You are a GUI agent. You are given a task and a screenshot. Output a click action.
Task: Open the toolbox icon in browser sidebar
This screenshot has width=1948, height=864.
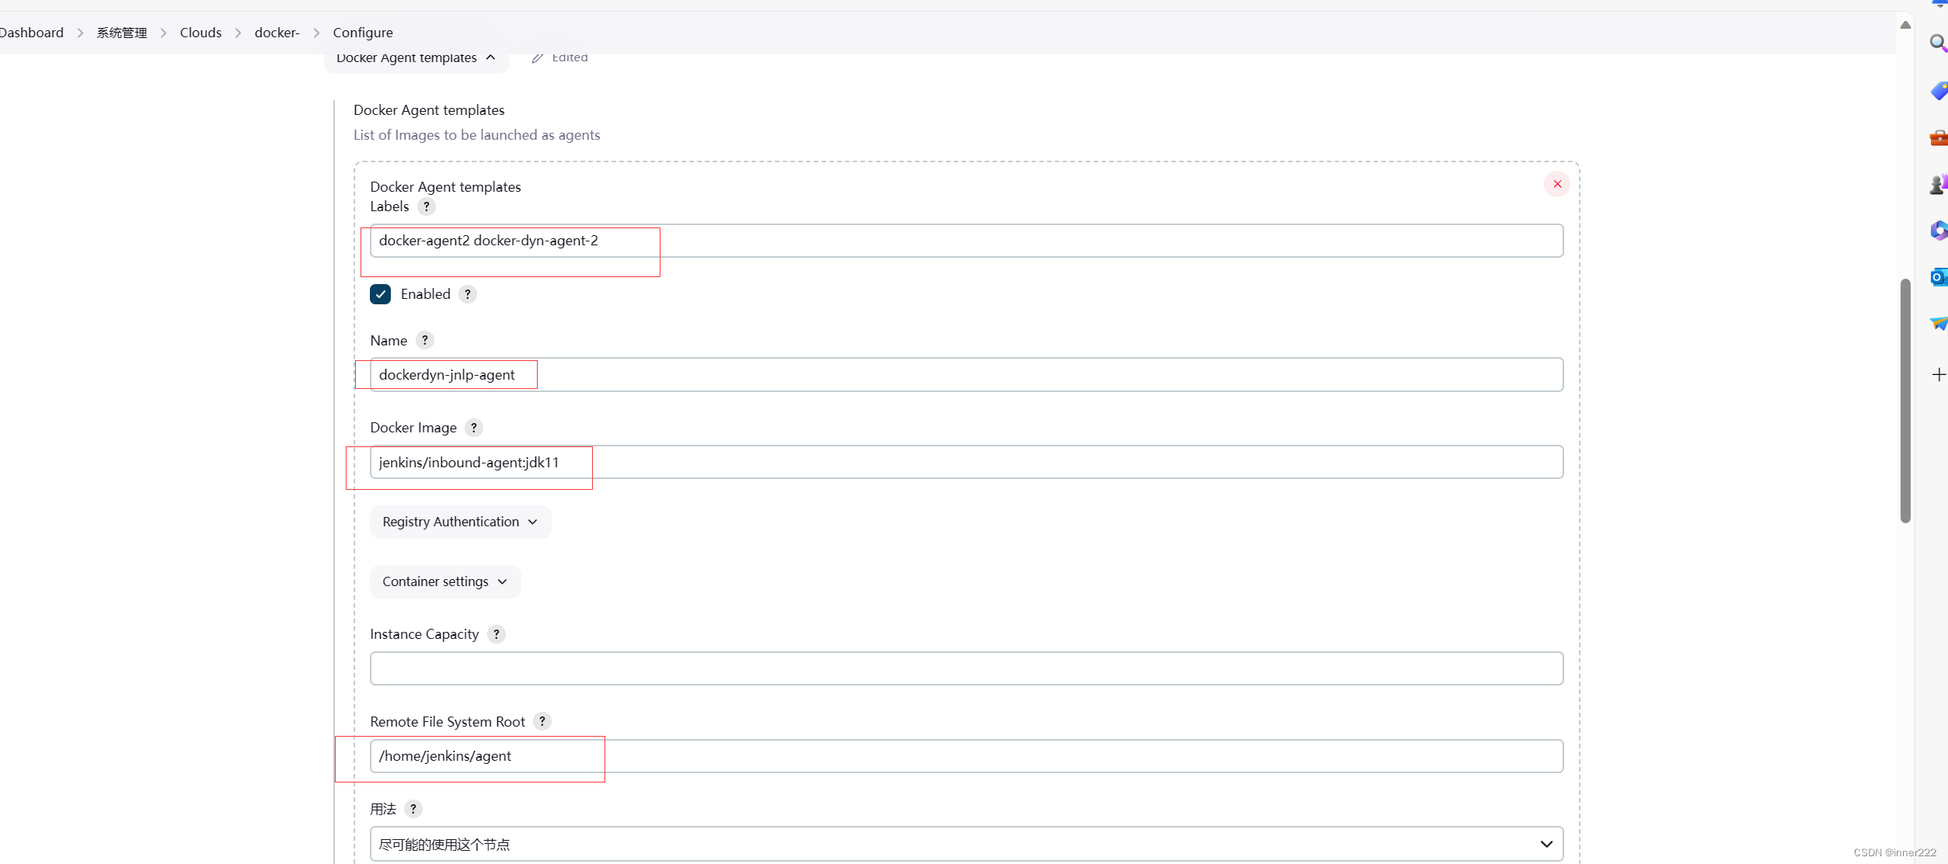(x=1938, y=138)
